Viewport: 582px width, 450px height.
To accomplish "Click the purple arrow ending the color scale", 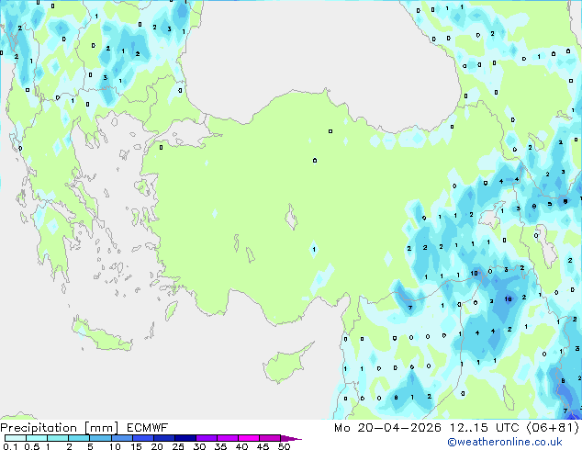I will 291,438.
